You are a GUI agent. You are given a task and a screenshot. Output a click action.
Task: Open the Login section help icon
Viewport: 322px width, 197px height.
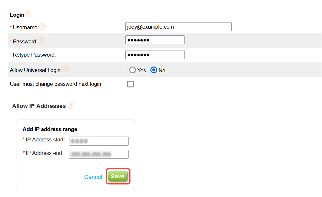click(28, 14)
